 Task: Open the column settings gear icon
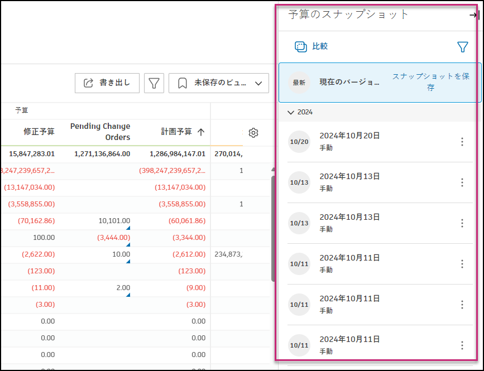click(x=253, y=133)
